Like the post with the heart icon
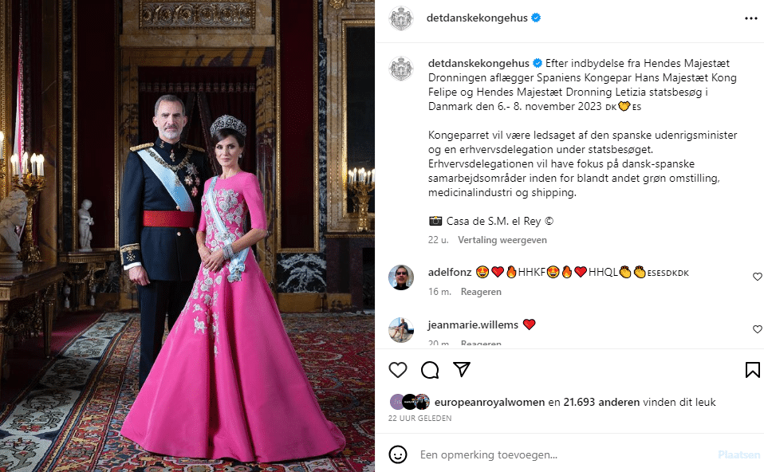The image size is (764, 472). coord(398,370)
